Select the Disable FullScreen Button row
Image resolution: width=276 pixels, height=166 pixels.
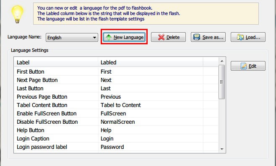pyautogui.click(x=116, y=122)
